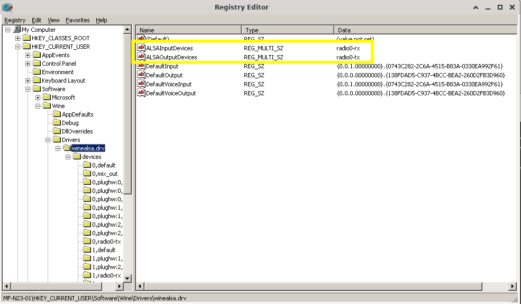Select the 0,mix_out device key
The image size is (521, 304).
tap(105, 174)
